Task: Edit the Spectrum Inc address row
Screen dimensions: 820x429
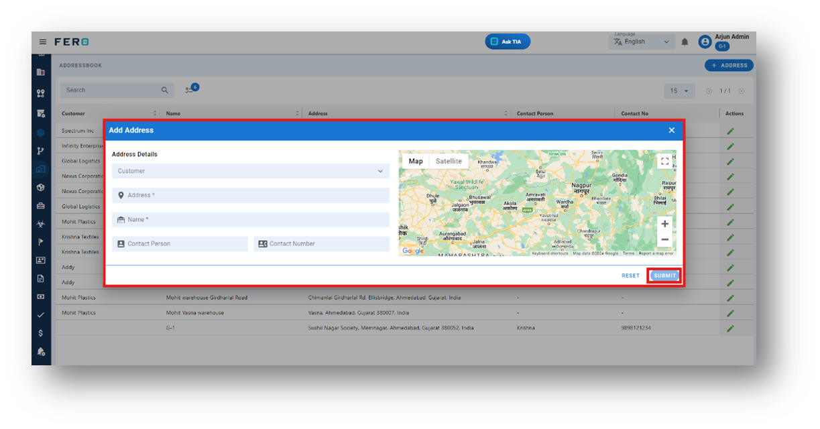Action: pyautogui.click(x=730, y=131)
